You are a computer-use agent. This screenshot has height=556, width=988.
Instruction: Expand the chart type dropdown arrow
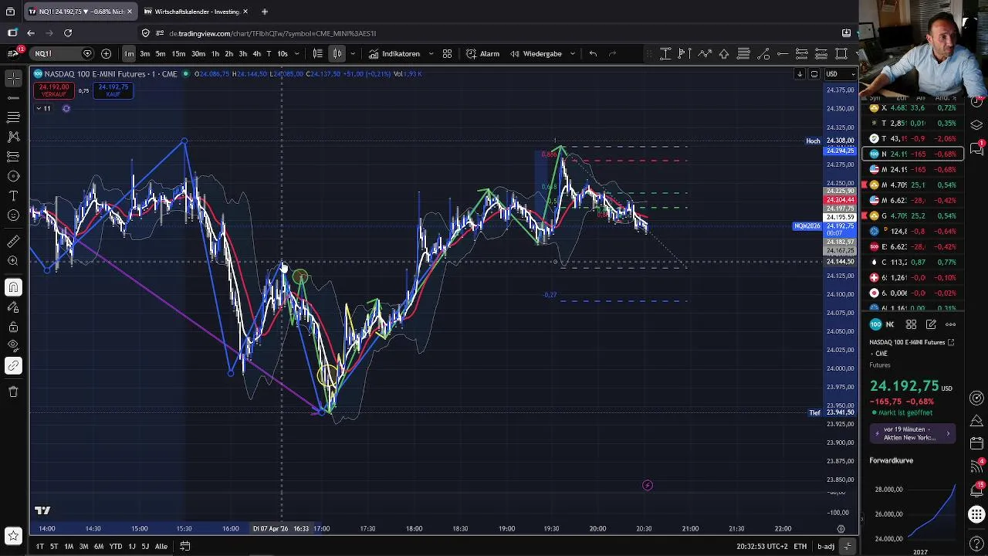pyautogui.click(x=353, y=53)
